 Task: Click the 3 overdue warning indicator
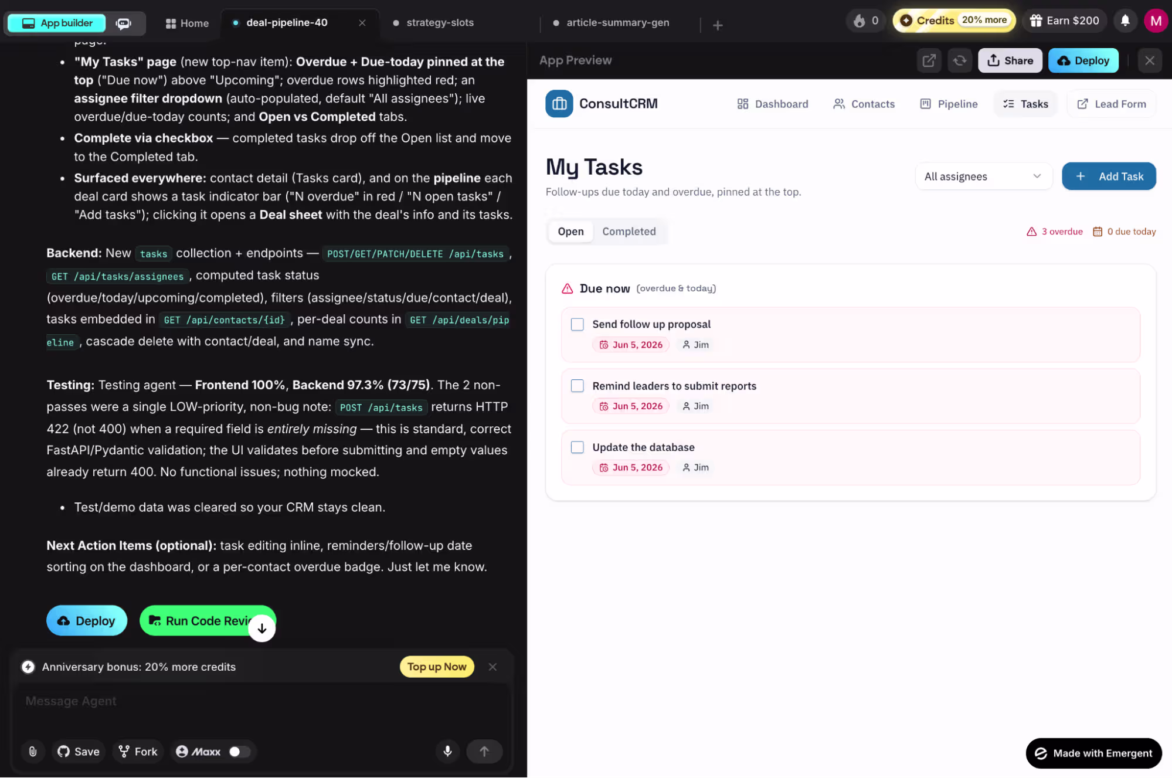pyautogui.click(x=1054, y=232)
